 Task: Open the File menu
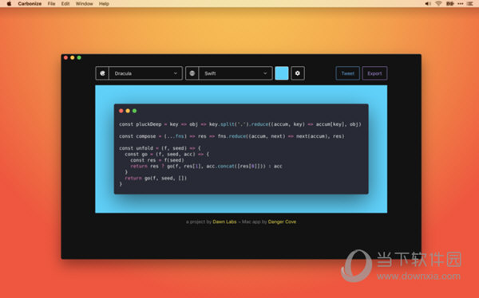[x=51, y=4]
